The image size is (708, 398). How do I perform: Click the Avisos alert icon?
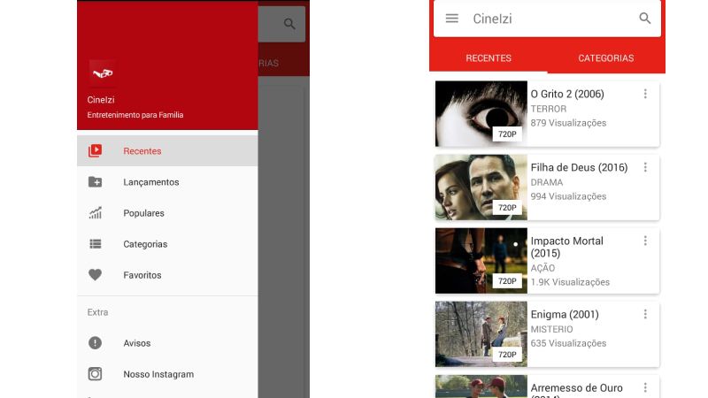(96, 343)
